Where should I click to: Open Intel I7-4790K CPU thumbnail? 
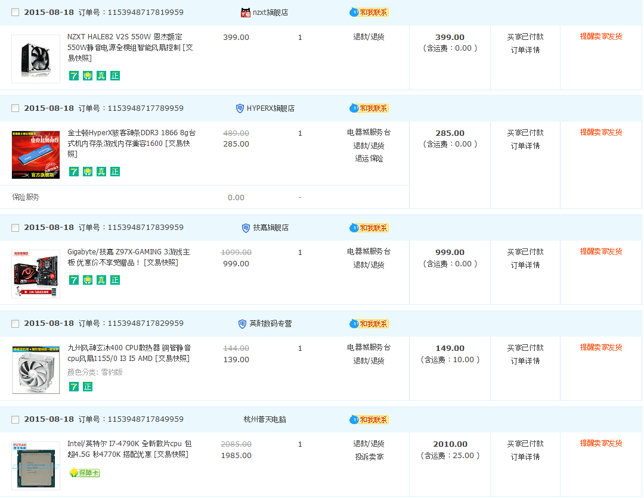coord(36,466)
